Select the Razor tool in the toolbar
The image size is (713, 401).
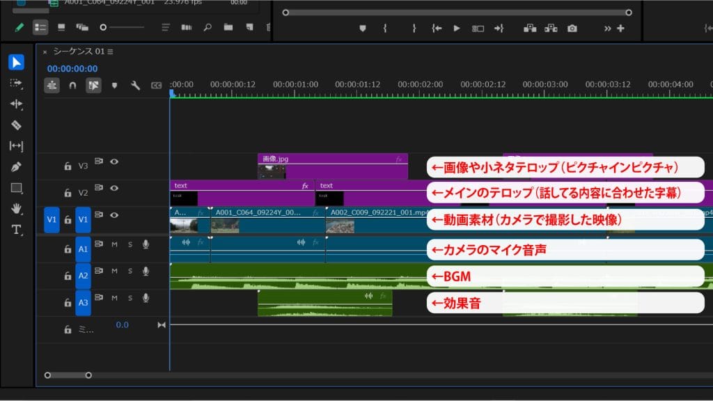click(17, 125)
